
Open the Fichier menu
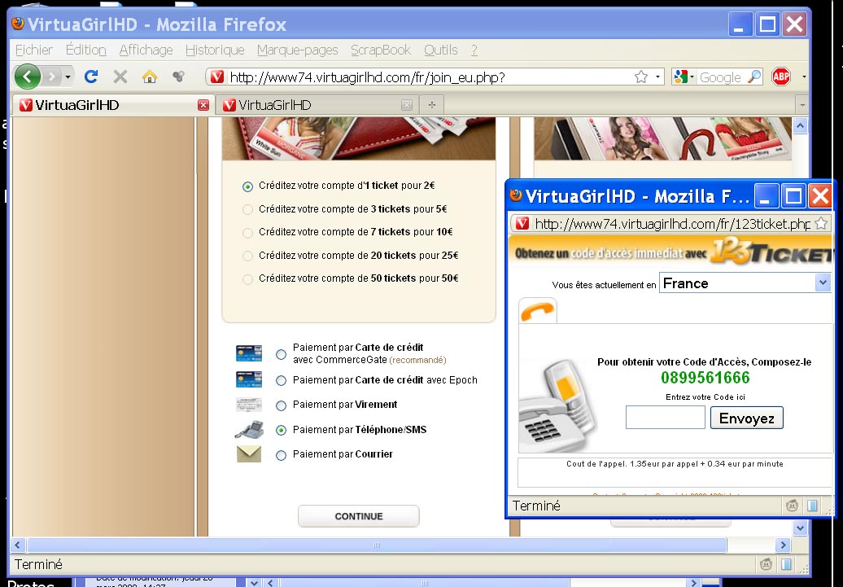click(x=34, y=50)
